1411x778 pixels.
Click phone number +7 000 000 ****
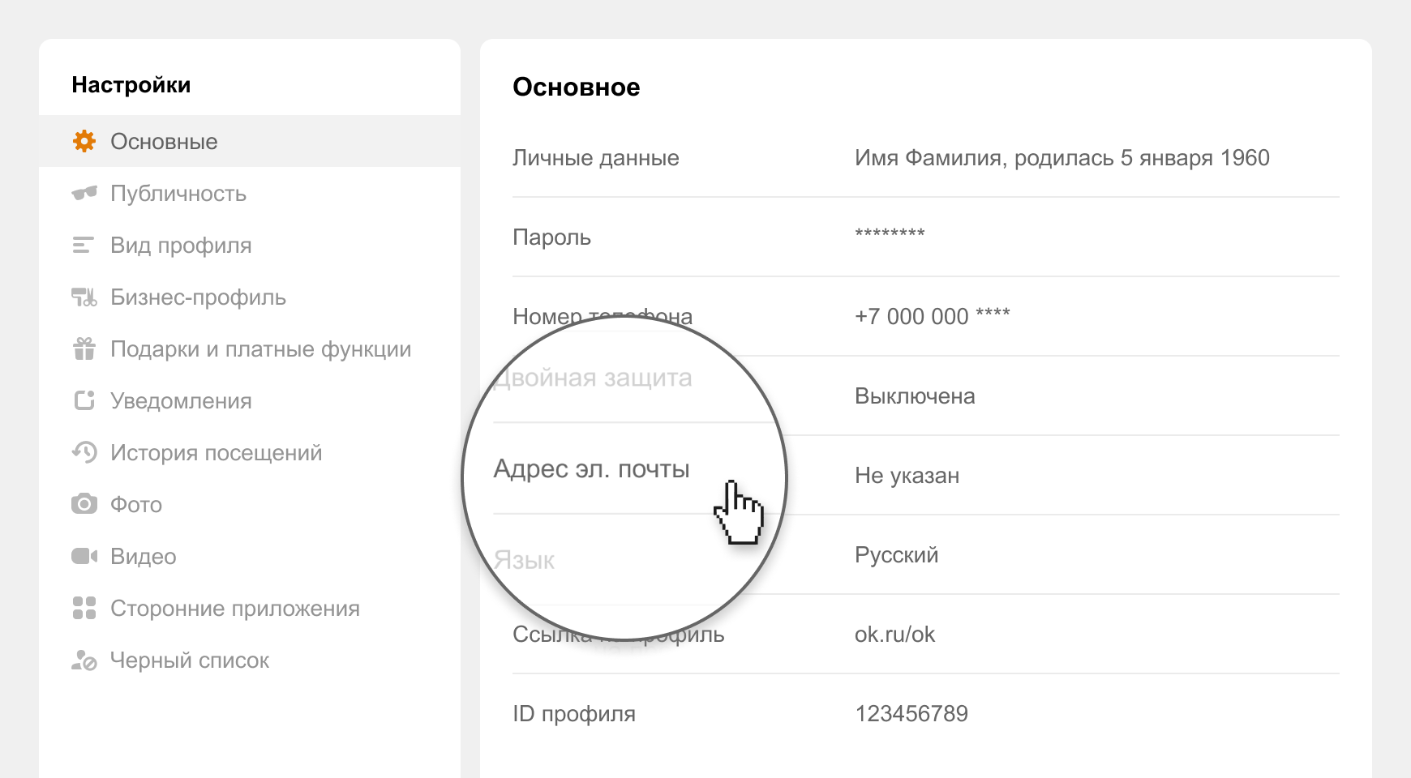[x=933, y=316]
